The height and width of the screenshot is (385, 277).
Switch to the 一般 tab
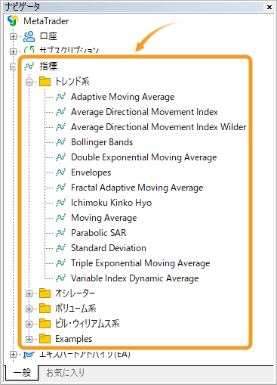point(22,372)
